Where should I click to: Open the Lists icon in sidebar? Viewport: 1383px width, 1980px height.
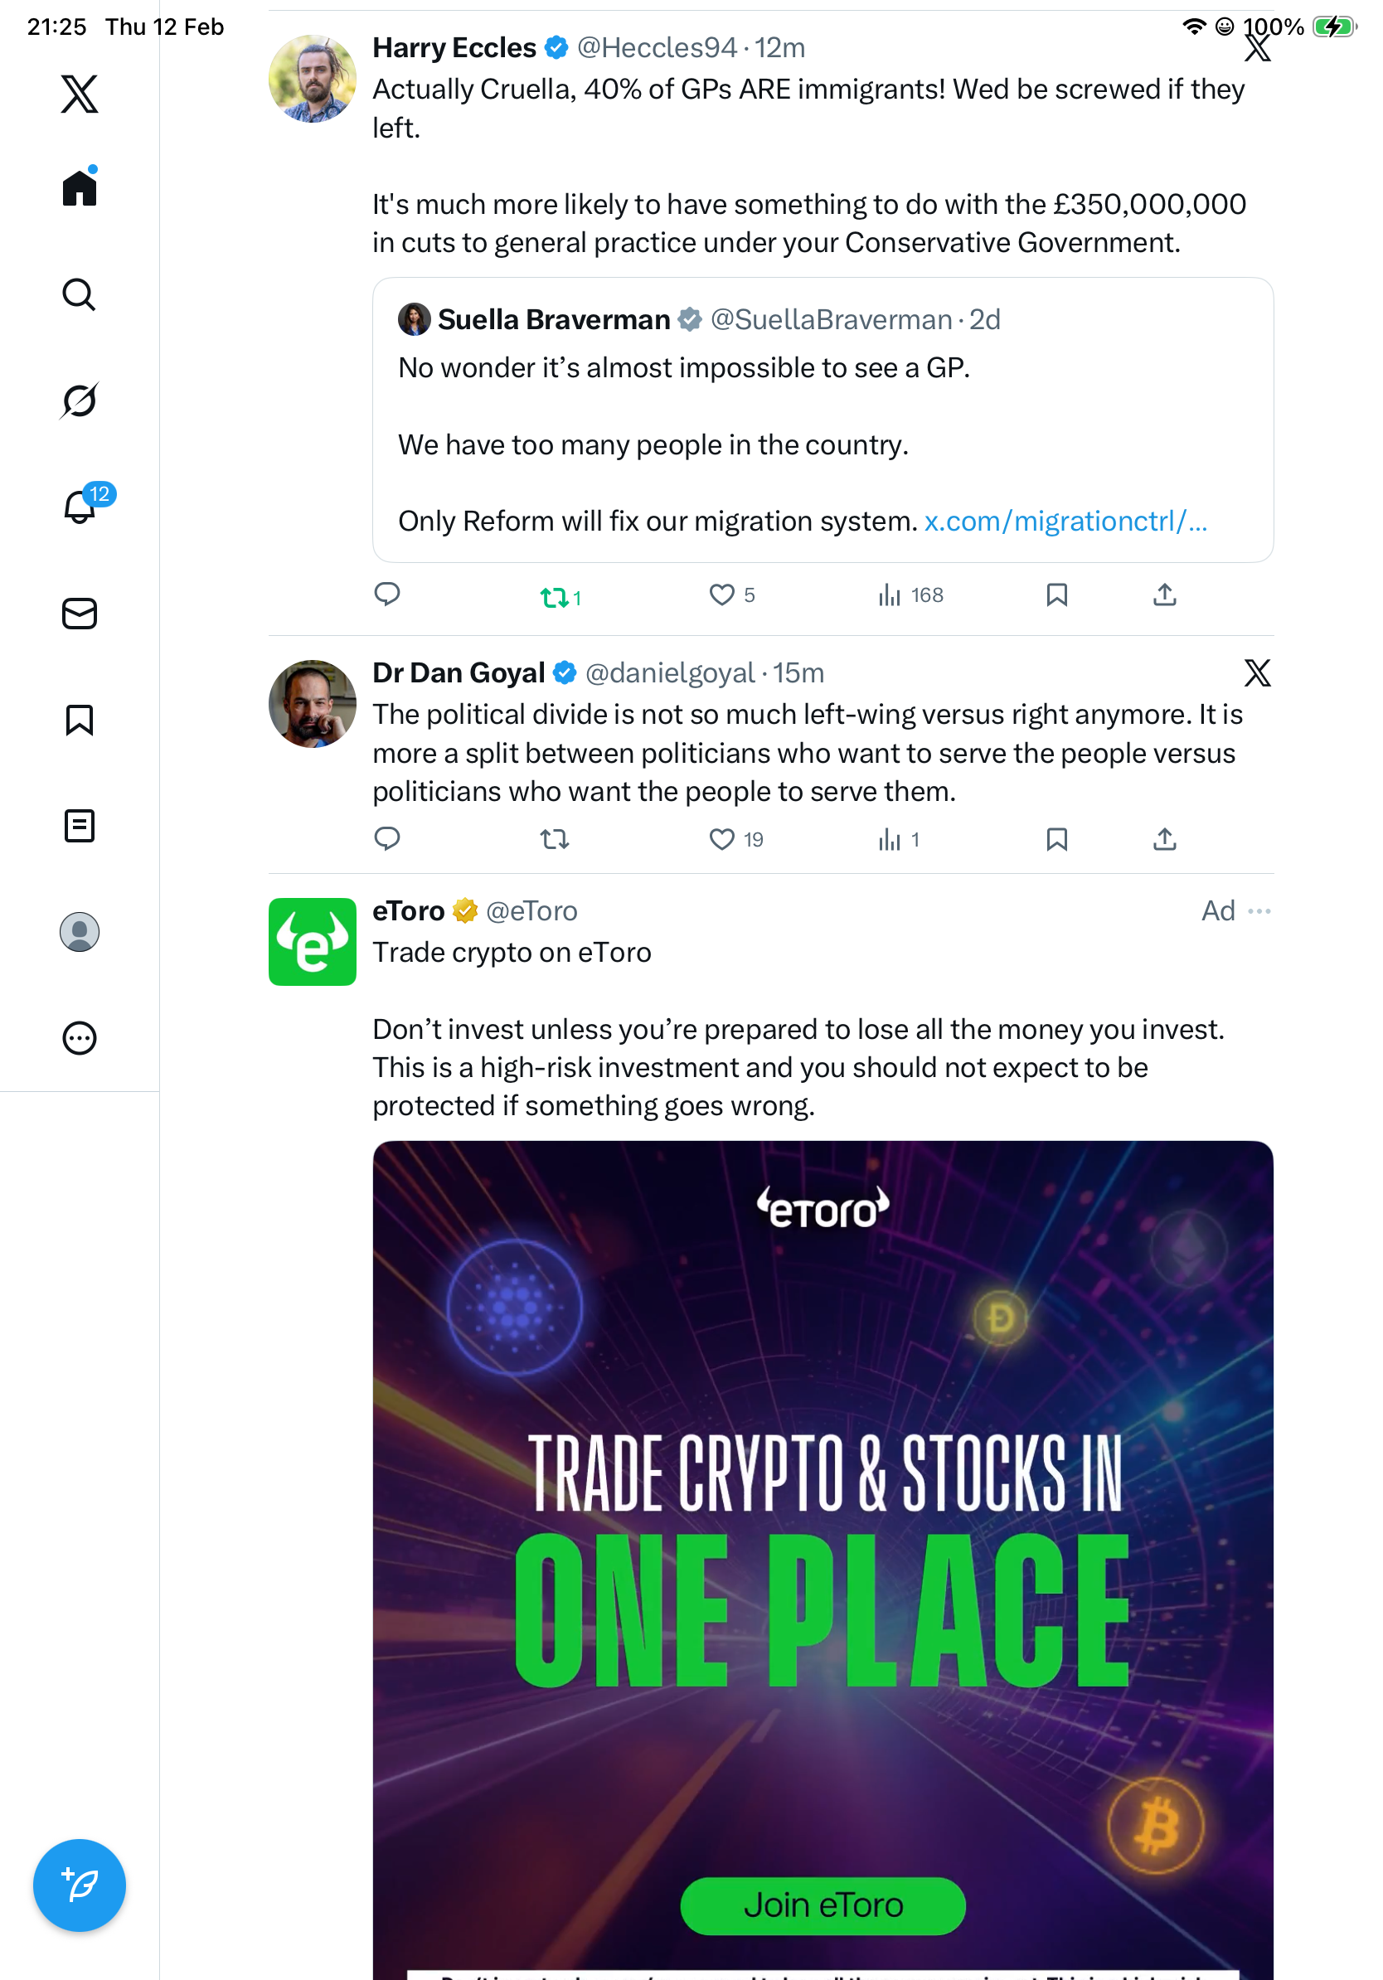pos(80,826)
